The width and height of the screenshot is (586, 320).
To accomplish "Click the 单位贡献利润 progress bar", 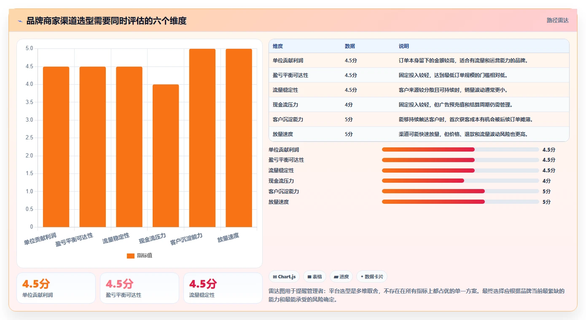I will (x=460, y=149).
